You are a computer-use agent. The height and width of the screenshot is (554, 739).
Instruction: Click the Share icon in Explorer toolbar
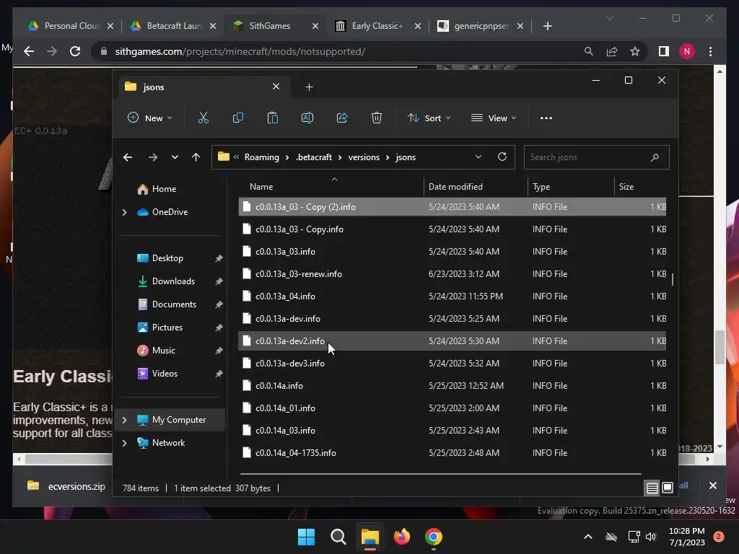(341, 118)
